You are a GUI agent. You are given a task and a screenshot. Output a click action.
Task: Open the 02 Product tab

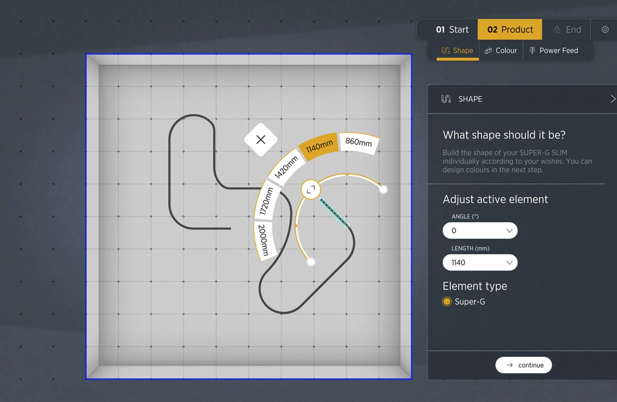pos(510,29)
